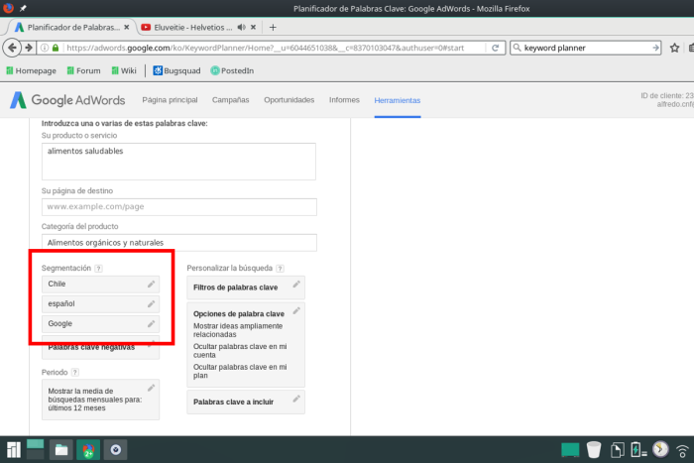Open the trash icon in system tray
The width and height of the screenshot is (694, 463).
tap(594, 450)
